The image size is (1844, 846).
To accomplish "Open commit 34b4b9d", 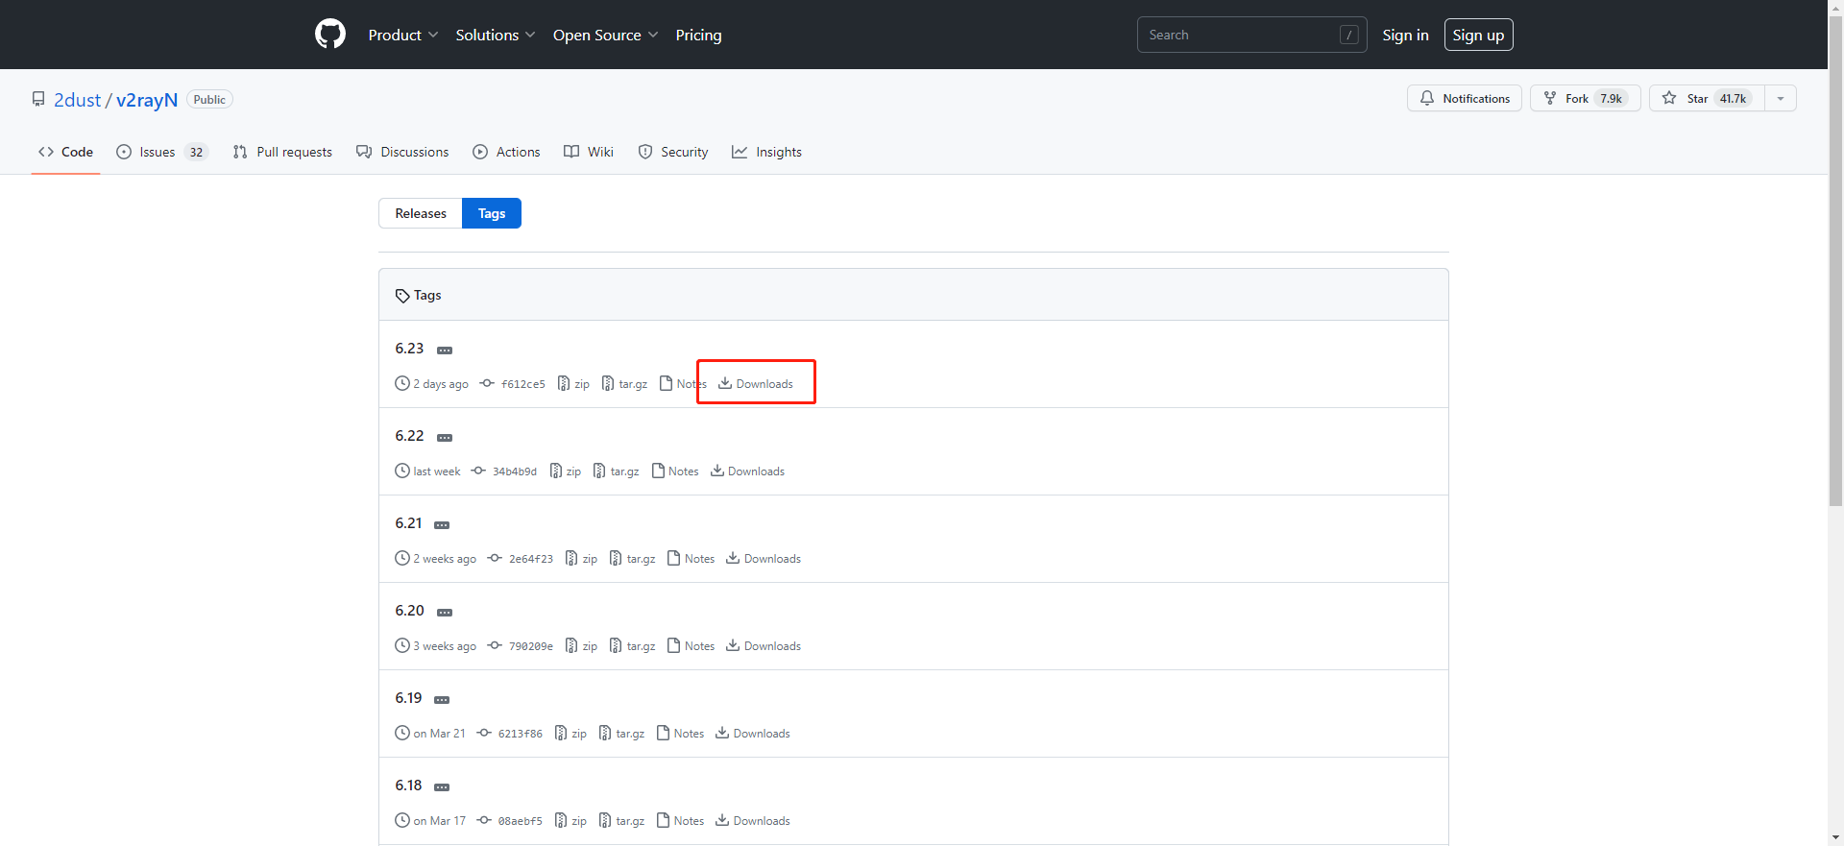I will pos(504,471).
